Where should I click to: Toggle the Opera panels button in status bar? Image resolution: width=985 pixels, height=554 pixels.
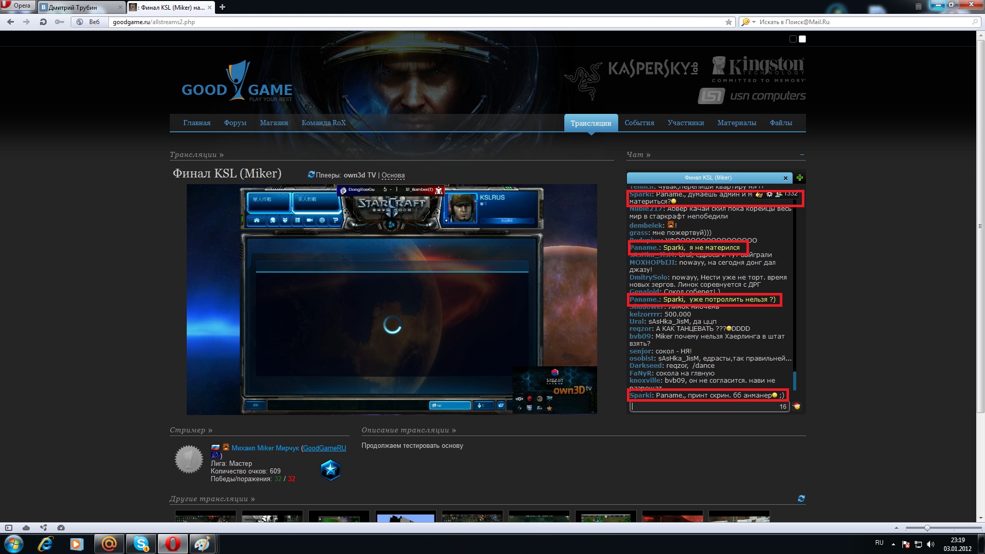9,528
